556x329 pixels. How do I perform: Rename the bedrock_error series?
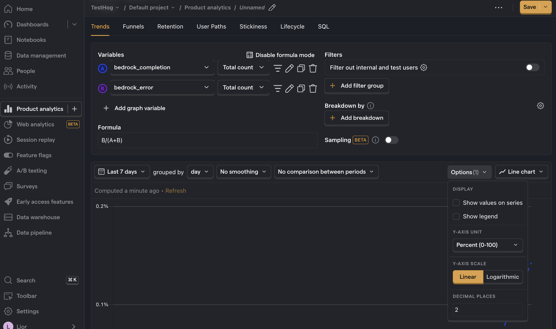[x=289, y=88]
